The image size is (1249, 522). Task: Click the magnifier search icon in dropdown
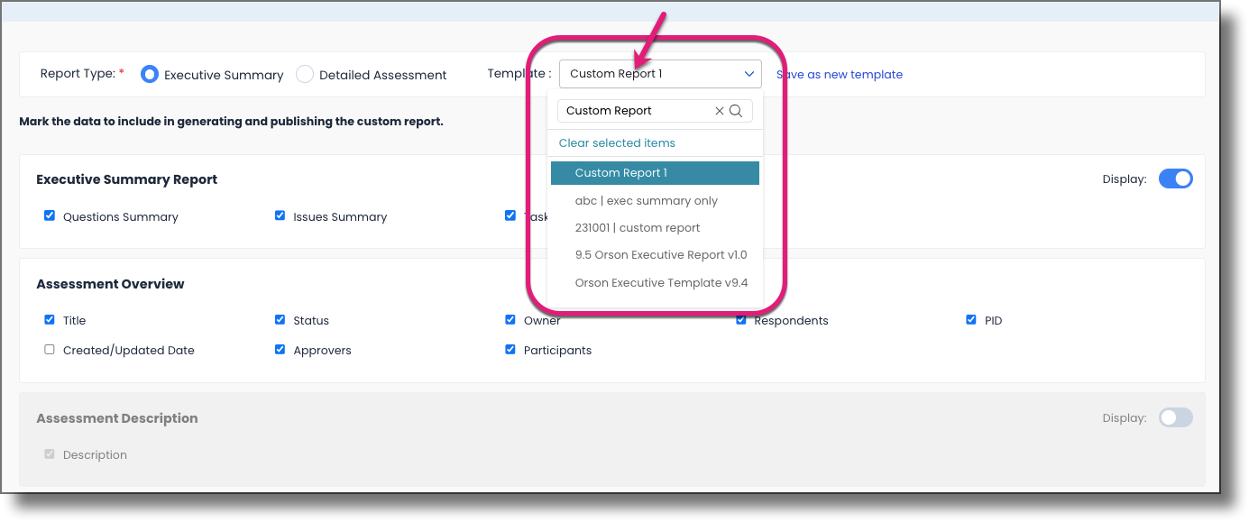[736, 110]
